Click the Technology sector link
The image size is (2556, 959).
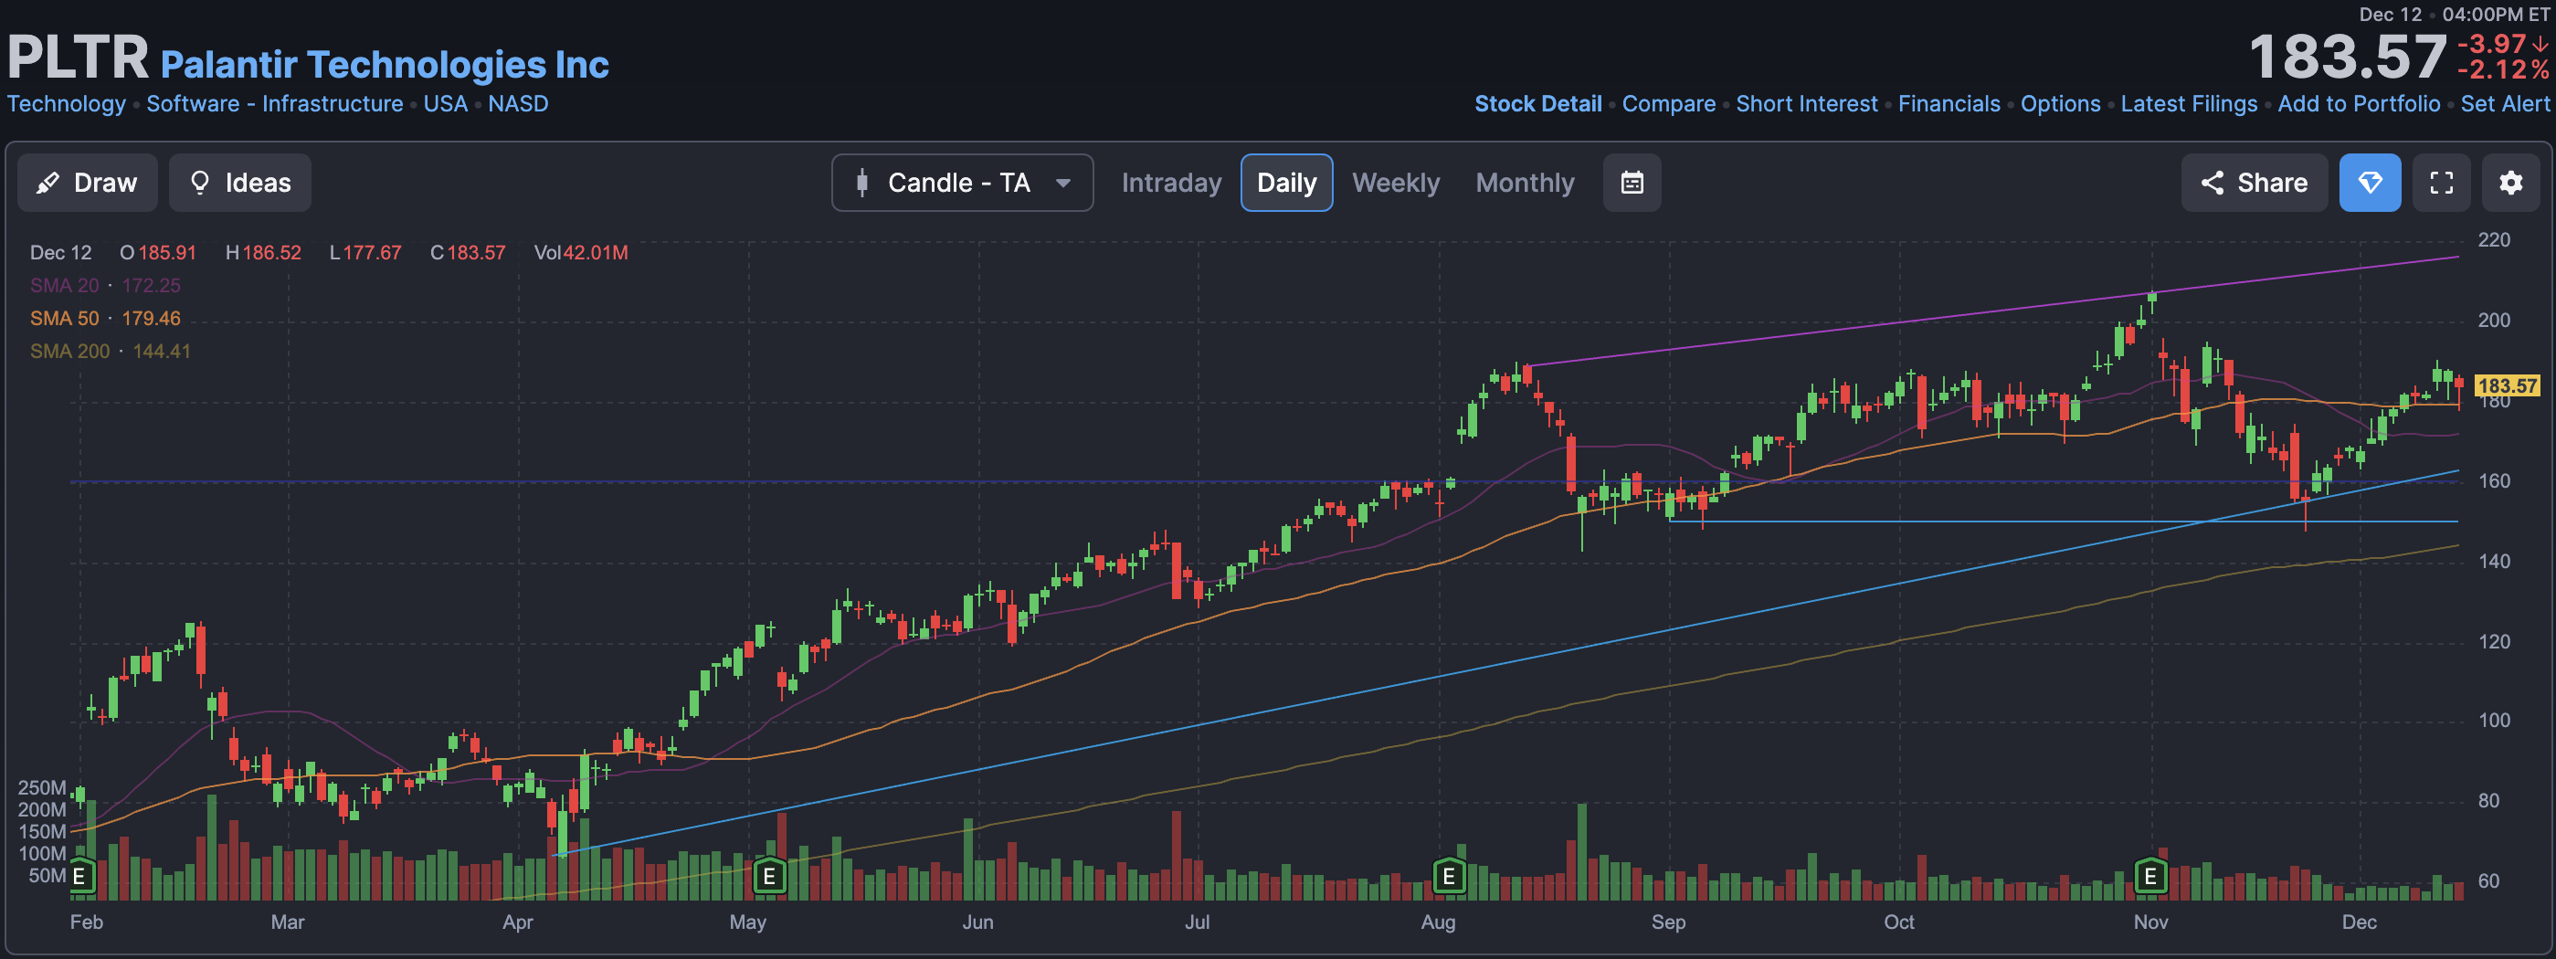tap(67, 104)
